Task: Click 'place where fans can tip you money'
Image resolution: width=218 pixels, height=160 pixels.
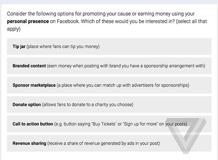Action: tap(63, 47)
